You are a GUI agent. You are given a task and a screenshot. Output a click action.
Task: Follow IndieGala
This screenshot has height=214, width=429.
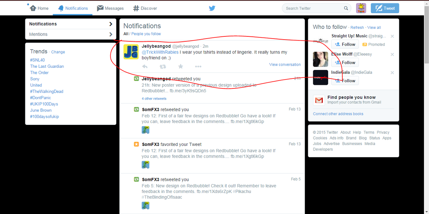(345, 81)
